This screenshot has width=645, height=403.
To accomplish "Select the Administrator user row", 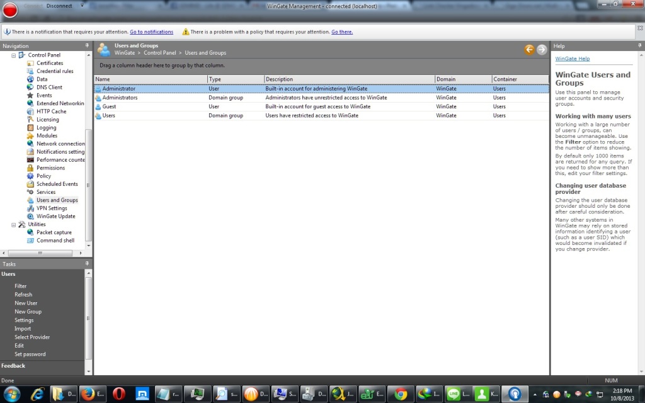I will (321, 88).
